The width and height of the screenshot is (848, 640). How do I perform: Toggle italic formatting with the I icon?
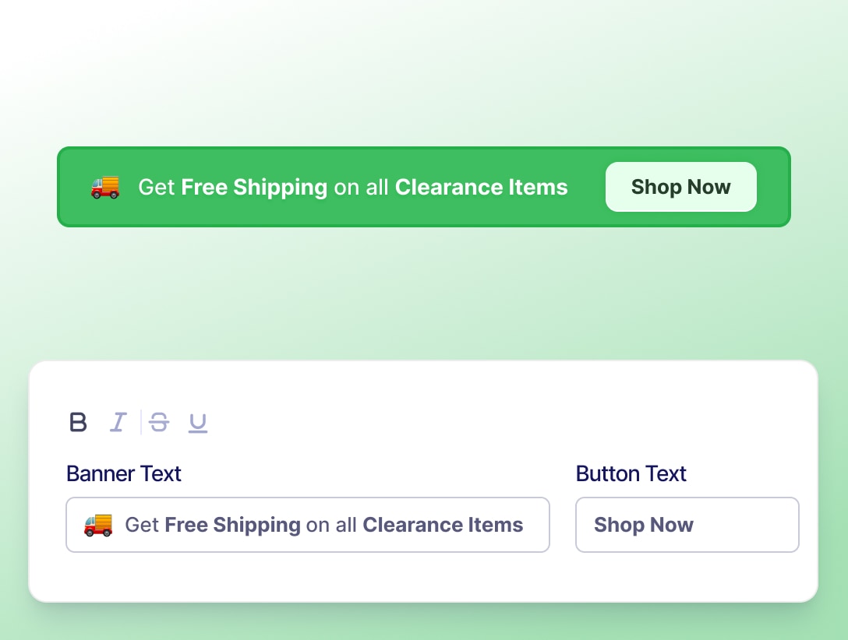coord(118,422)
